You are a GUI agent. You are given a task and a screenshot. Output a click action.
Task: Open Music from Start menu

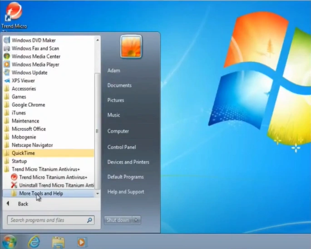pos(114,115)
